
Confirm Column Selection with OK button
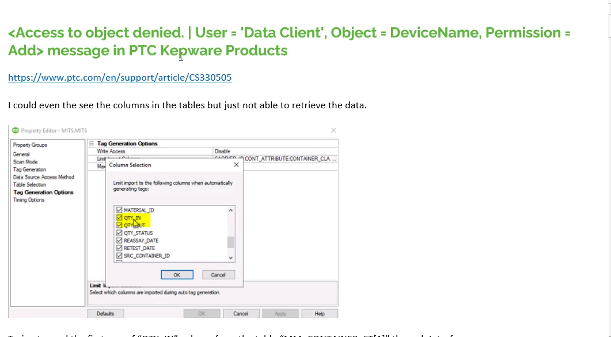tap(177, 275)
